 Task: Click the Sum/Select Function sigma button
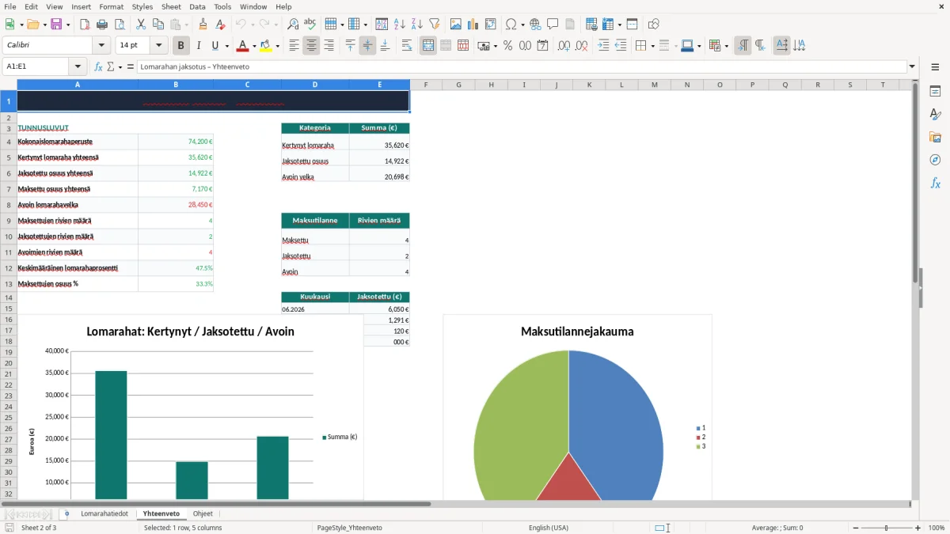pyautogui.click(x=111, y=67)
